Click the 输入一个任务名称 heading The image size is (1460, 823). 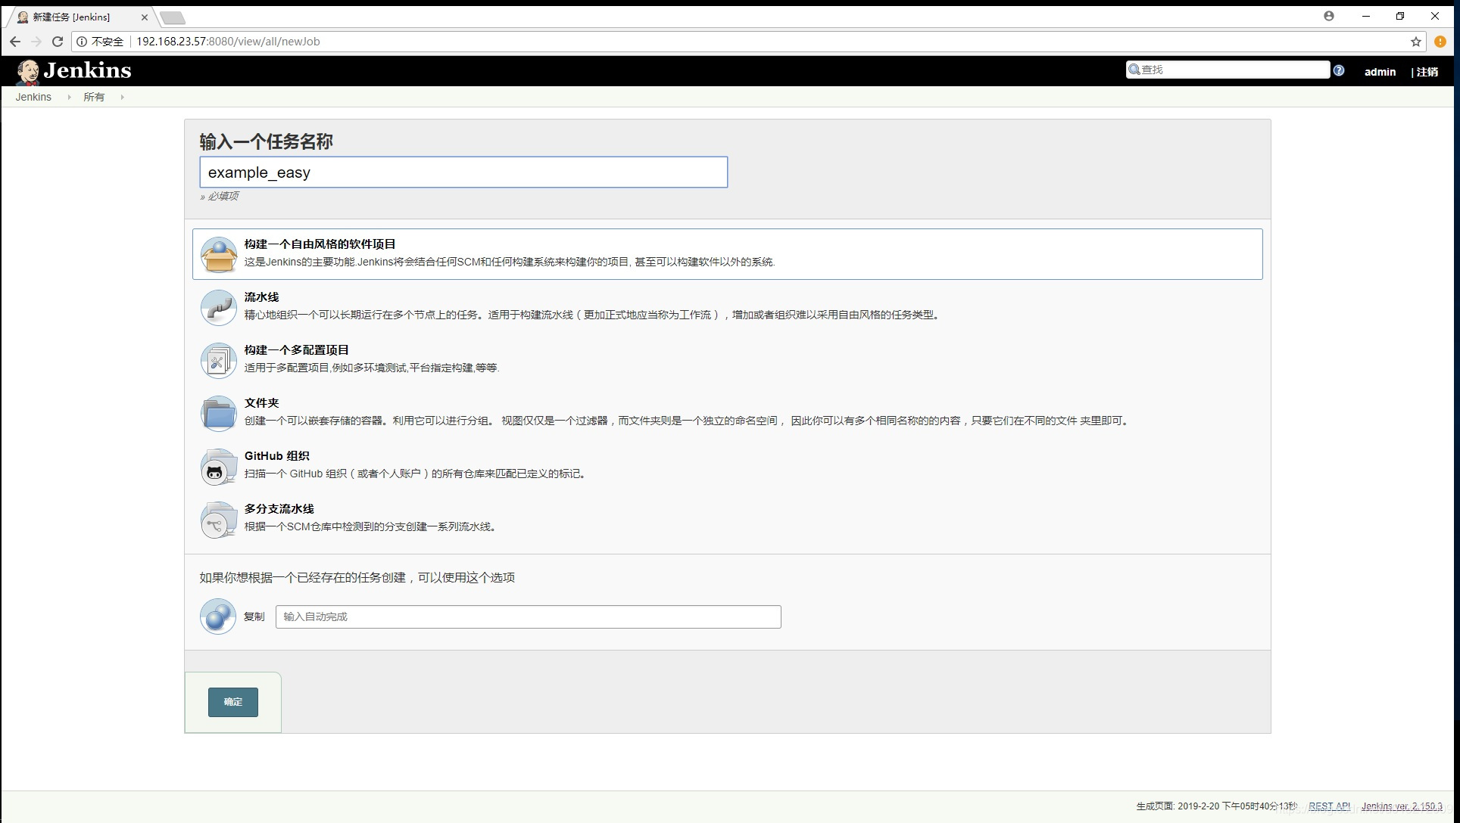(266, 141)
